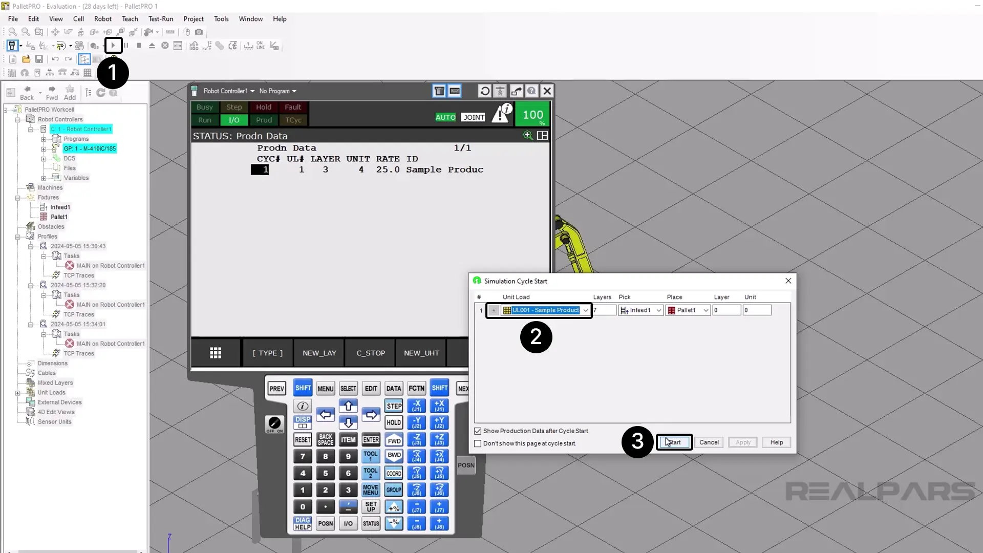Expand the Programs tree node
983x553 pixels.
44,139
